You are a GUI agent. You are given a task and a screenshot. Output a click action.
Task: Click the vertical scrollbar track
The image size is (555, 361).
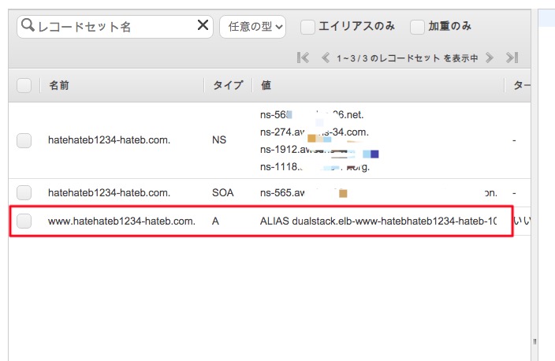pyautogui.click(x=535, y=184)
